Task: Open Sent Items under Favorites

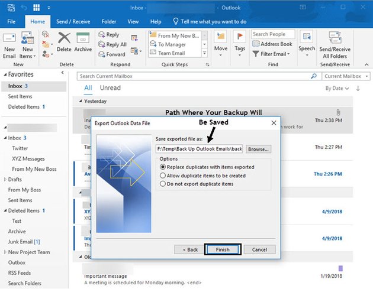Action: [20, 96]
